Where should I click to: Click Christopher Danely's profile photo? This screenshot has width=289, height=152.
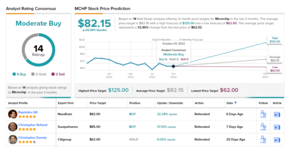click(x=13, y=139)
